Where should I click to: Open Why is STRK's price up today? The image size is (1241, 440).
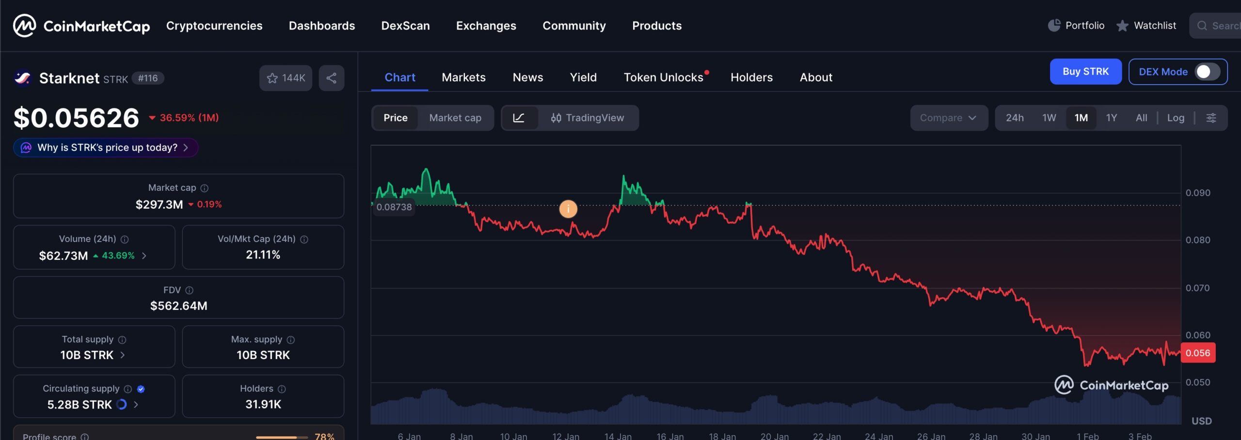(106, 148)
